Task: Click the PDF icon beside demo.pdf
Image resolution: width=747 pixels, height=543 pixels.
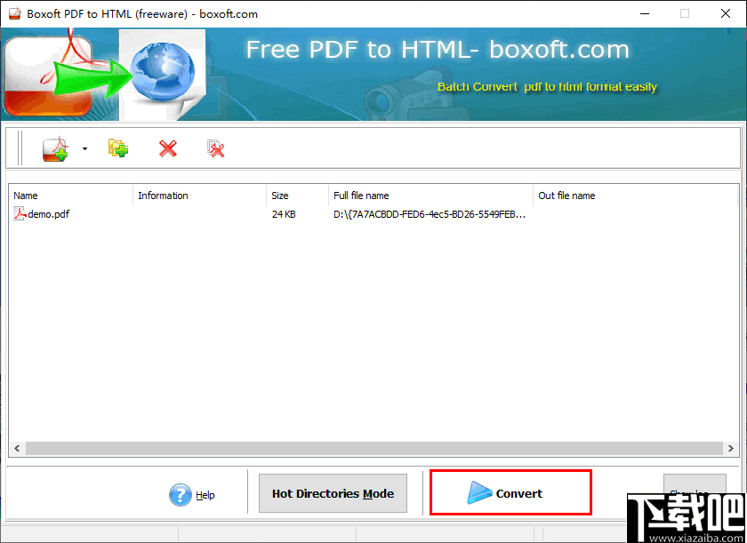Action: tap(18, 213)
